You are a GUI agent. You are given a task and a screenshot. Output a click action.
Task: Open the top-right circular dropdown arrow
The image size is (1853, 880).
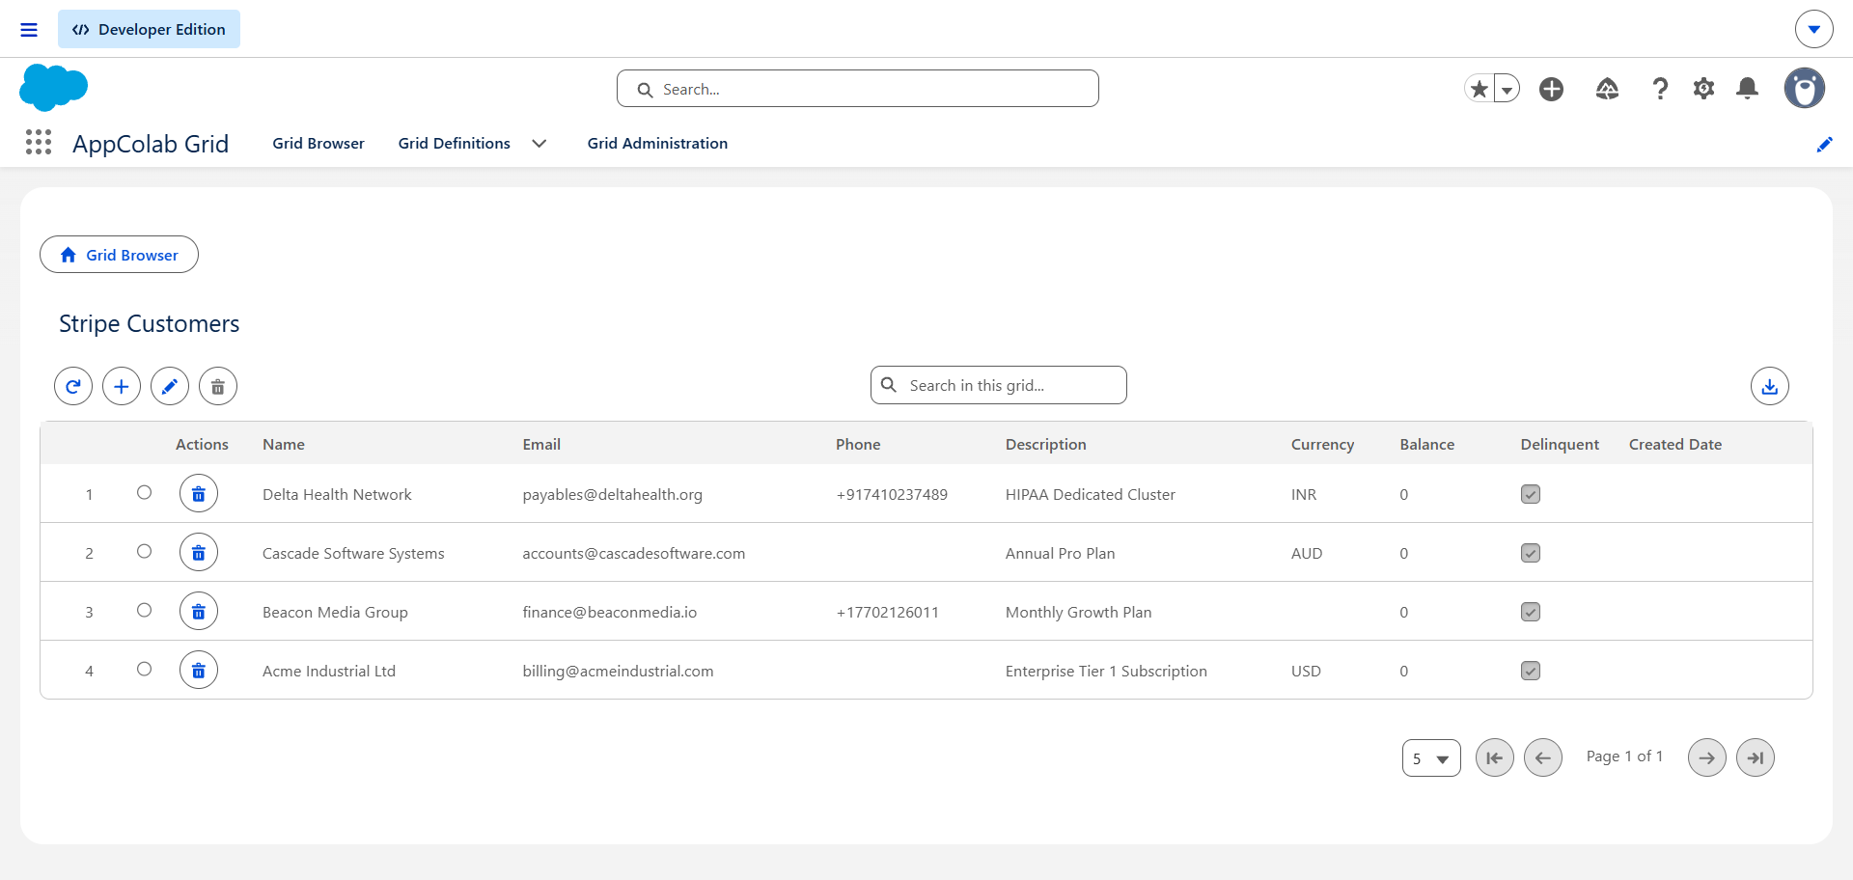pyautogui.click(x=1814, y=29)
